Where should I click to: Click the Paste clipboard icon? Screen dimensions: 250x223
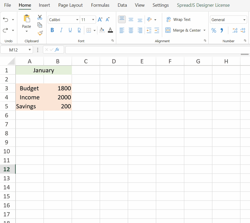pyautogui.click(x=27, y=19)
